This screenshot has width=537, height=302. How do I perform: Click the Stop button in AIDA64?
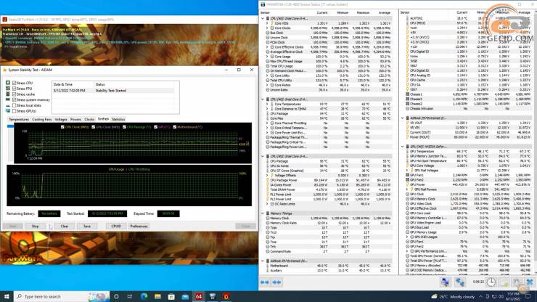(x=36, y=226)
